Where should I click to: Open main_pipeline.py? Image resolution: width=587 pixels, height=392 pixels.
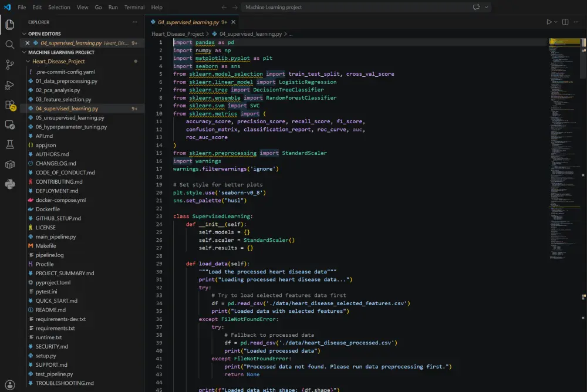(56, 236)
